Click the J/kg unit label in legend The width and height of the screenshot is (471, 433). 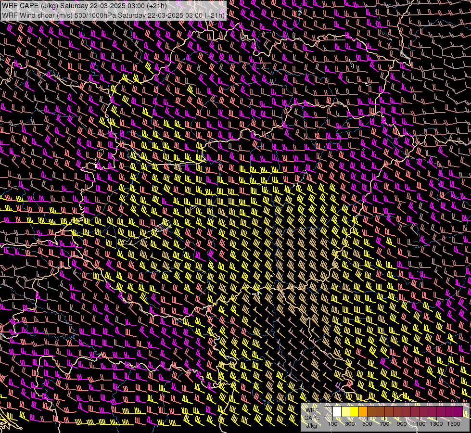point(312,426)
